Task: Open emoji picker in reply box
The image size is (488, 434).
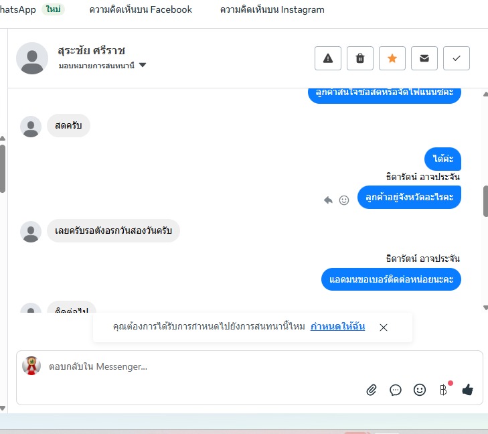Action: [420, 390]
